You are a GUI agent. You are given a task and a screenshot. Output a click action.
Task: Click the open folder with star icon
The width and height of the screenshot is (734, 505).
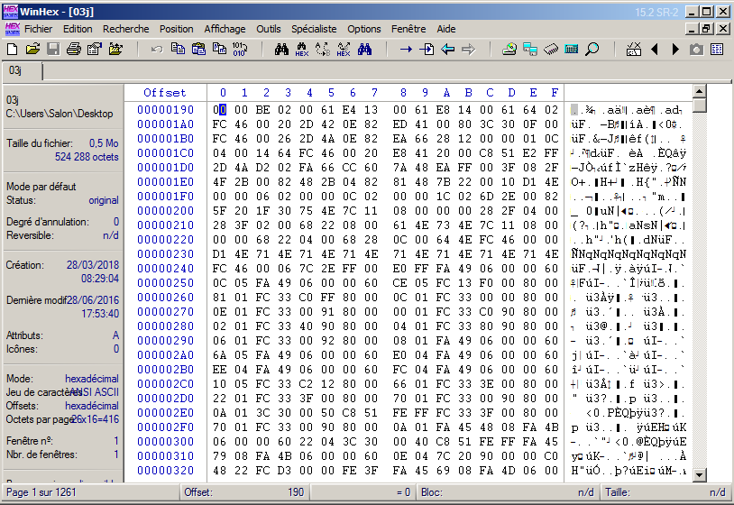(115, 49)
